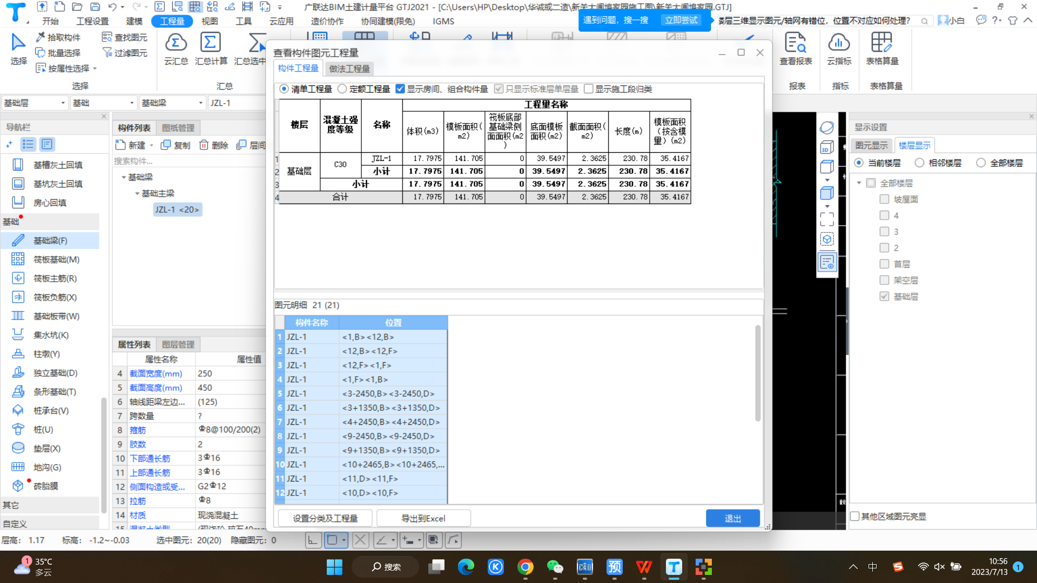Select 筏板基础(M) in navigation bar
1037x583 pixels.
(x=50, y=260)
